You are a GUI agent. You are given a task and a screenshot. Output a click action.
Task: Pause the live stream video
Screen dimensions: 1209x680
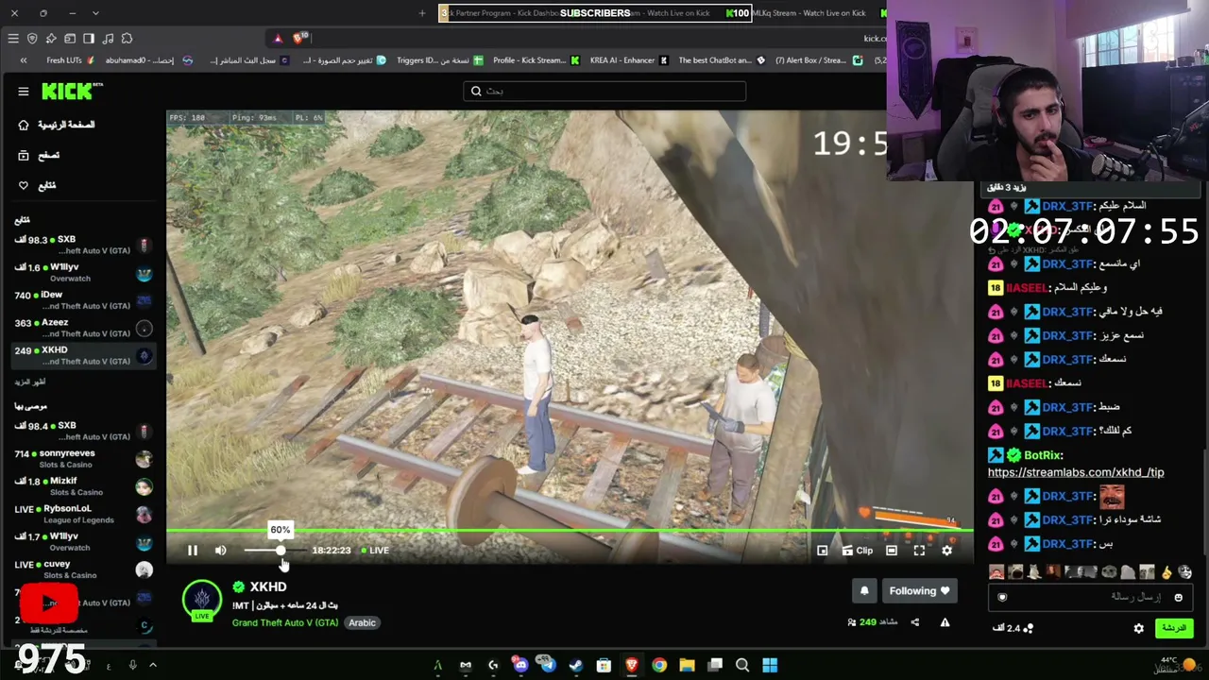click(193, 551)
